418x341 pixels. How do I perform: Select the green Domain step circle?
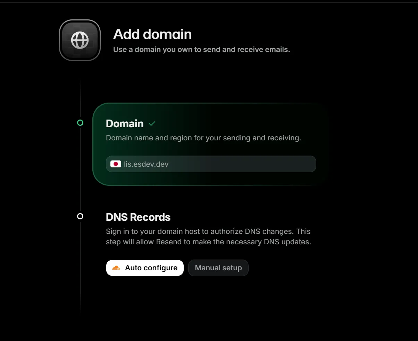(80, 123)
